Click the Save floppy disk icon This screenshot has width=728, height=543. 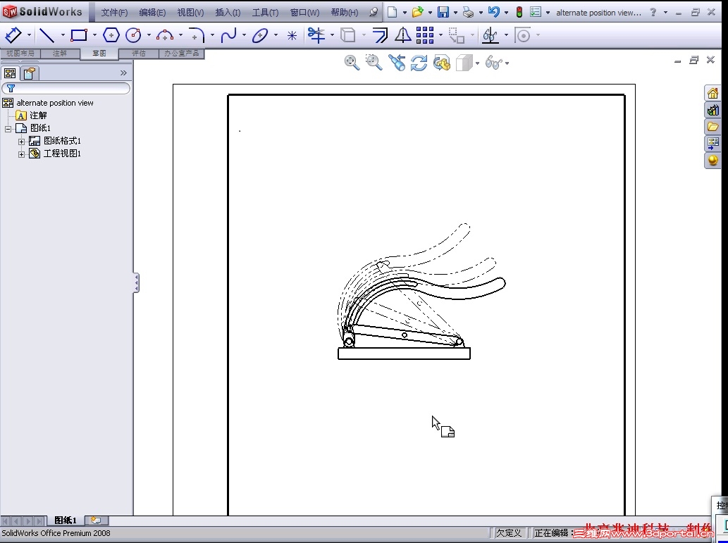[444, 12]
